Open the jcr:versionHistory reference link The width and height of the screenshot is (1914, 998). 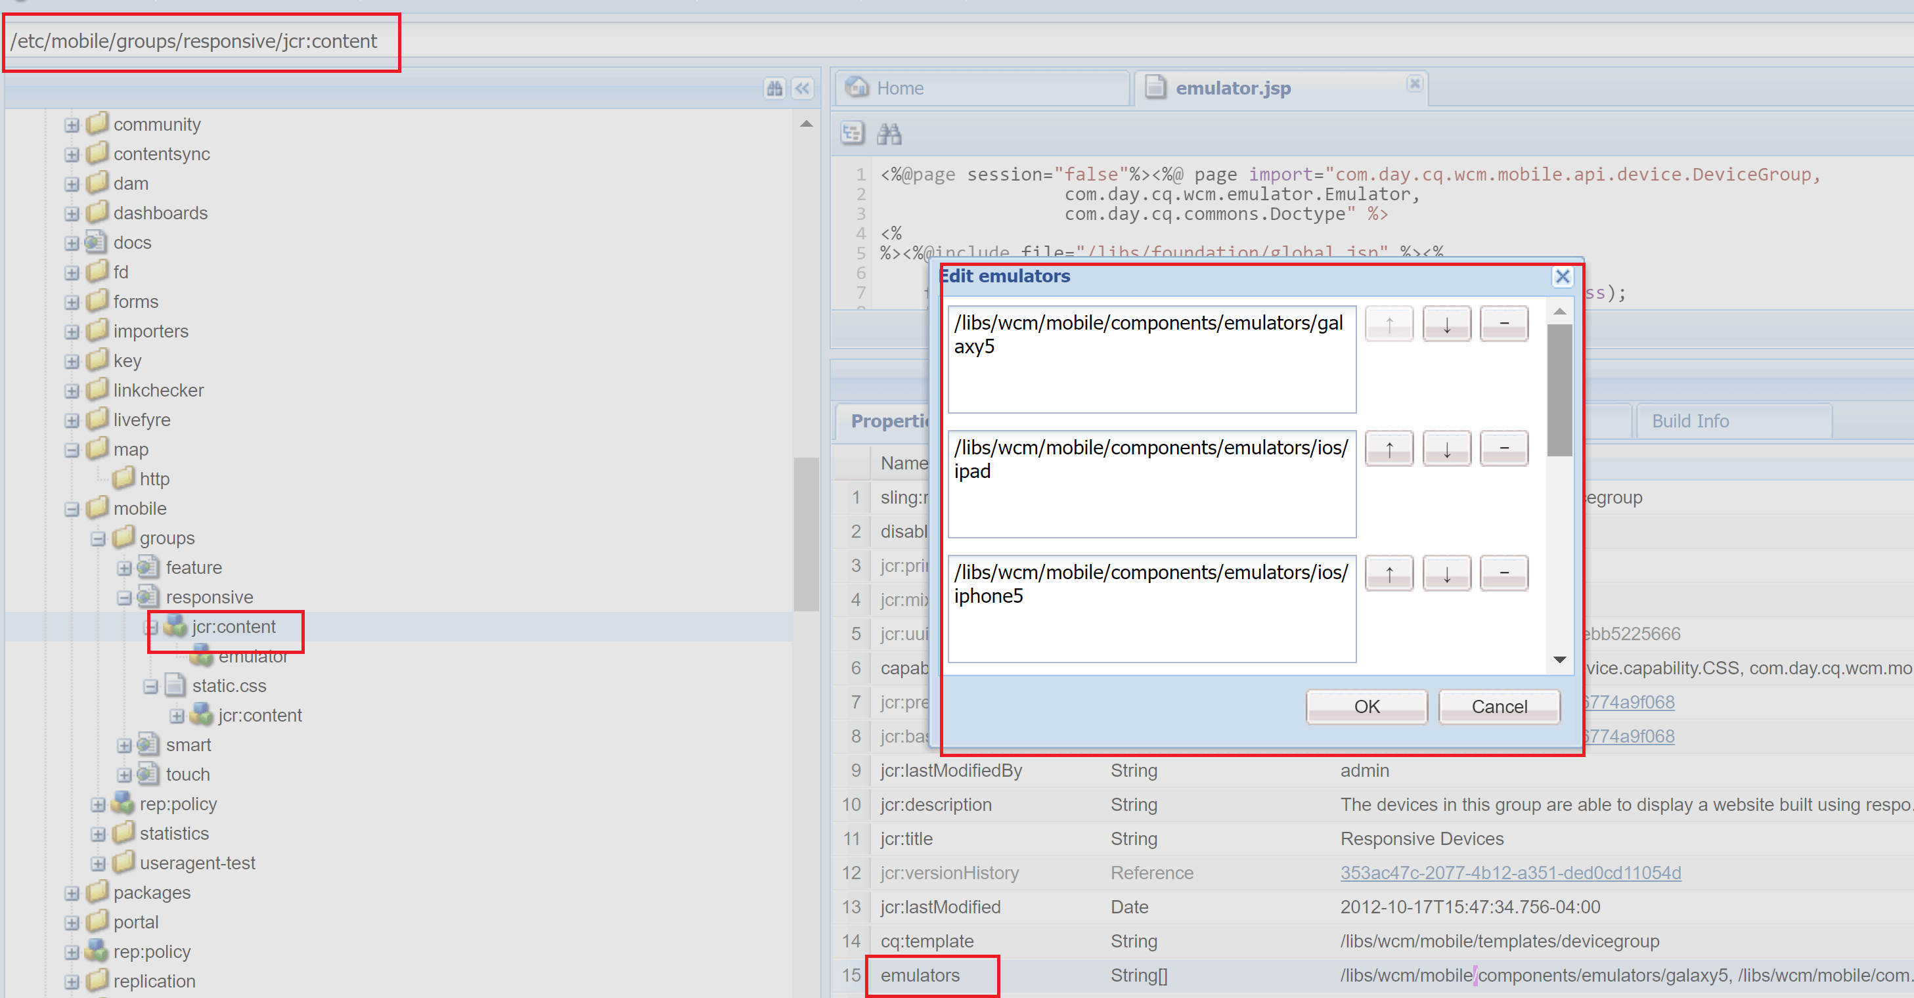pos(1510,873)
